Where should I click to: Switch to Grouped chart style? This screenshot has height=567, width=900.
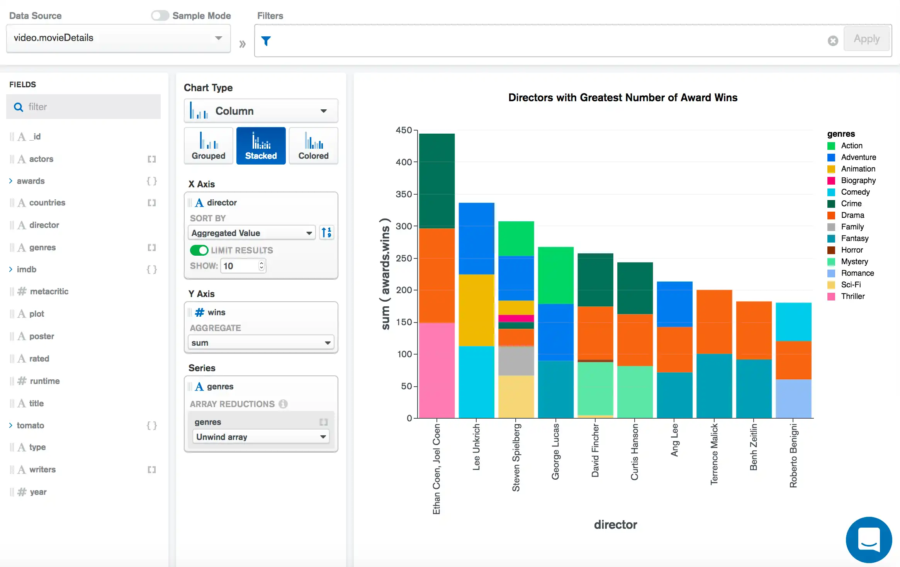[209, 146]
